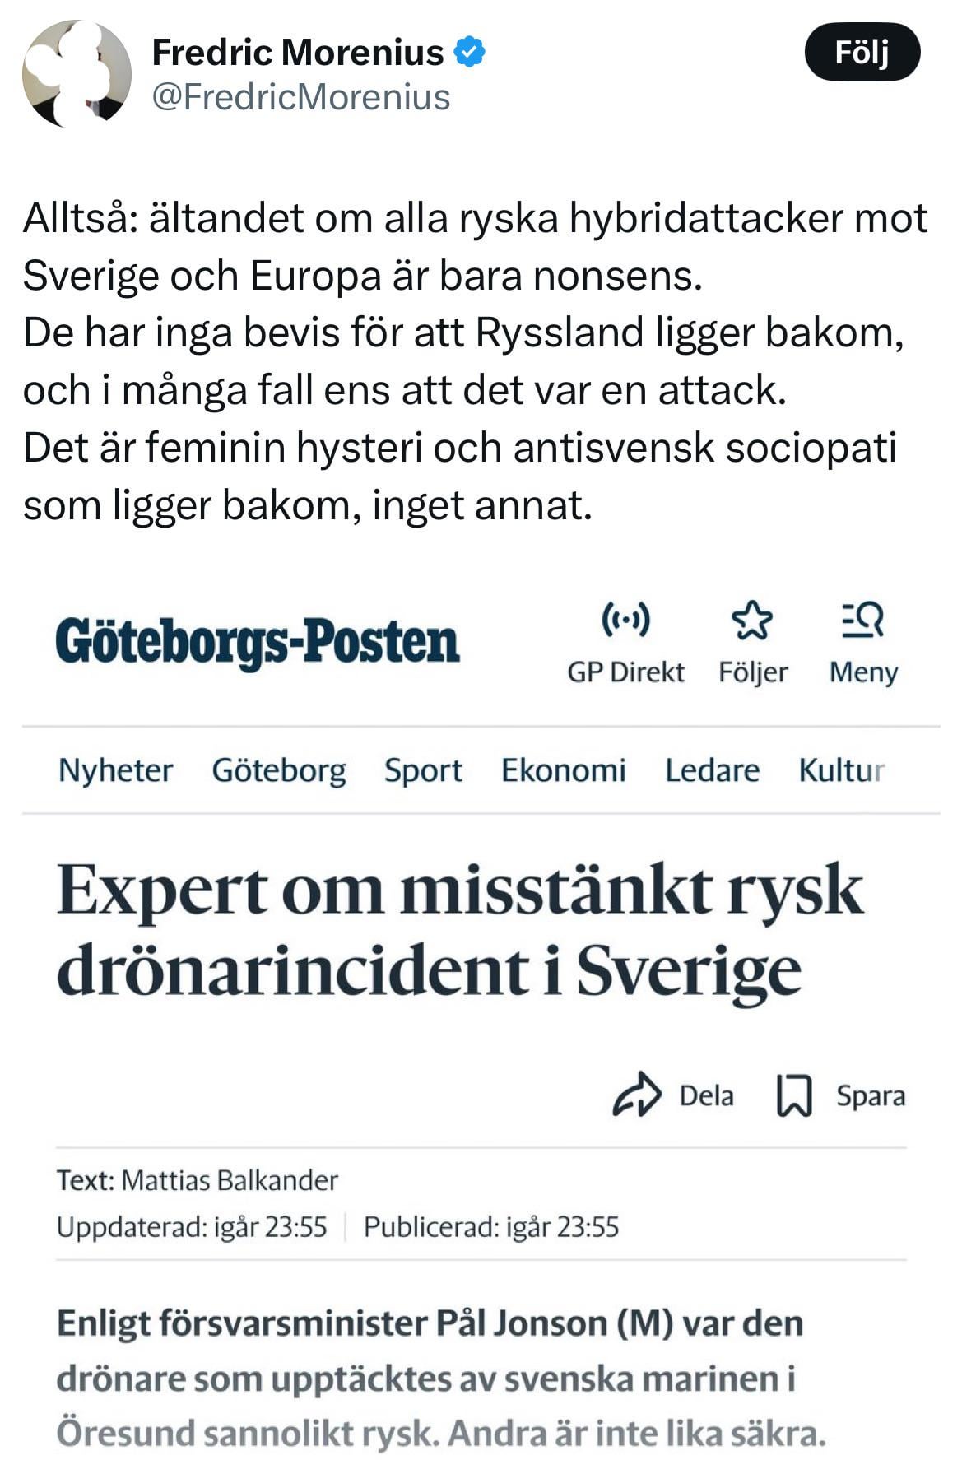Image resolution: width=962 pixels, height=1460 pixels.
Task: Select the Göteborg section tab
Action: click(x=279, y=770)
